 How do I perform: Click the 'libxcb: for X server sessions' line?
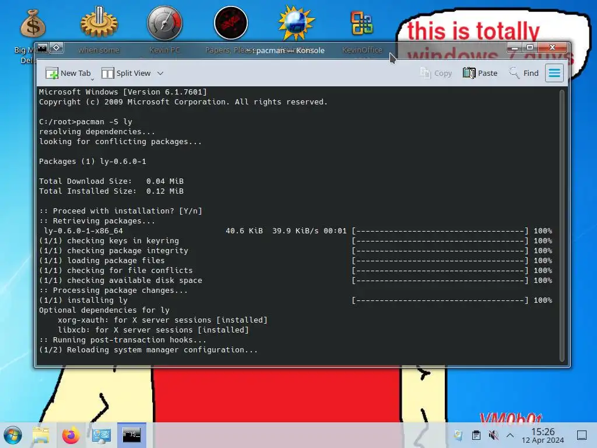click(153, 330)
